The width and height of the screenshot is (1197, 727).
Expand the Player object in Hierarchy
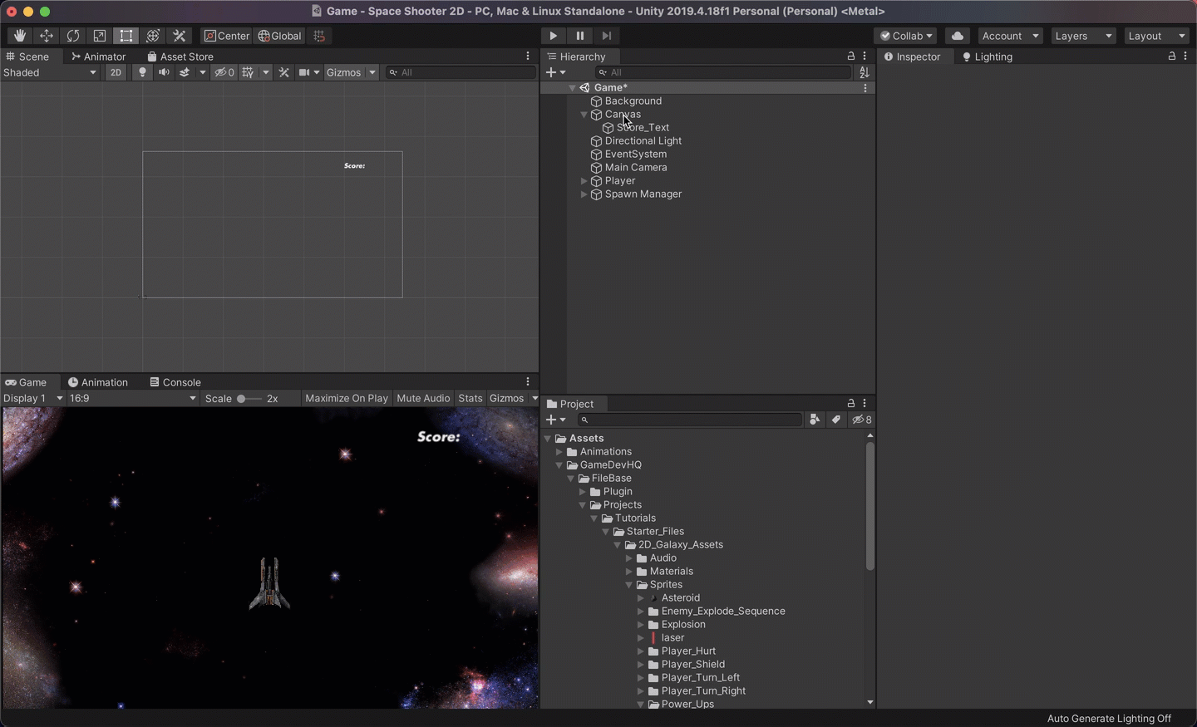click(584, 181)
